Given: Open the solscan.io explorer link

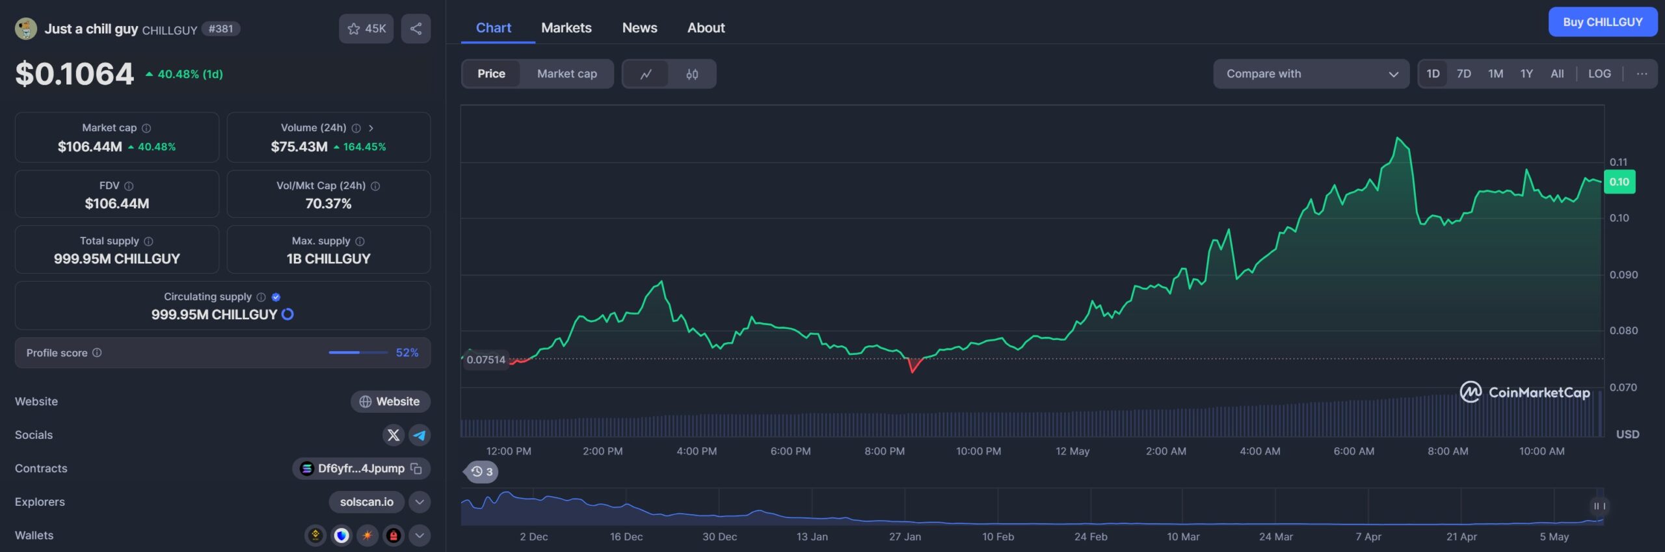Looking at the screenshot, I should tap(366, 502).
